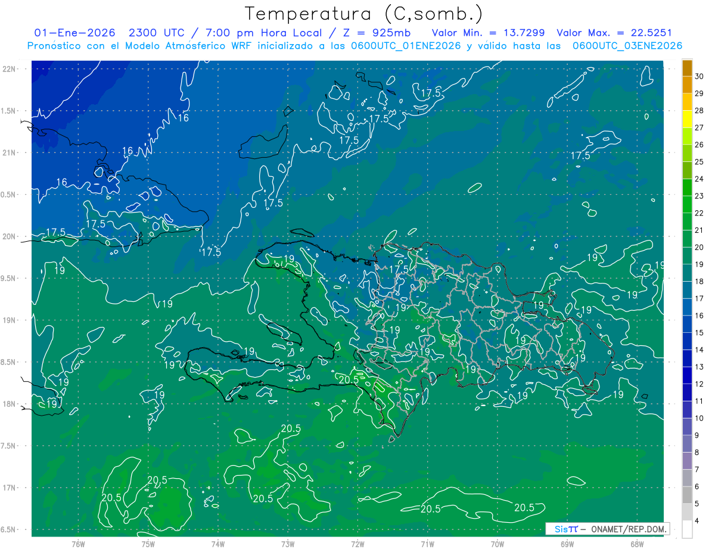Click legend value '30'

[700, 76]
